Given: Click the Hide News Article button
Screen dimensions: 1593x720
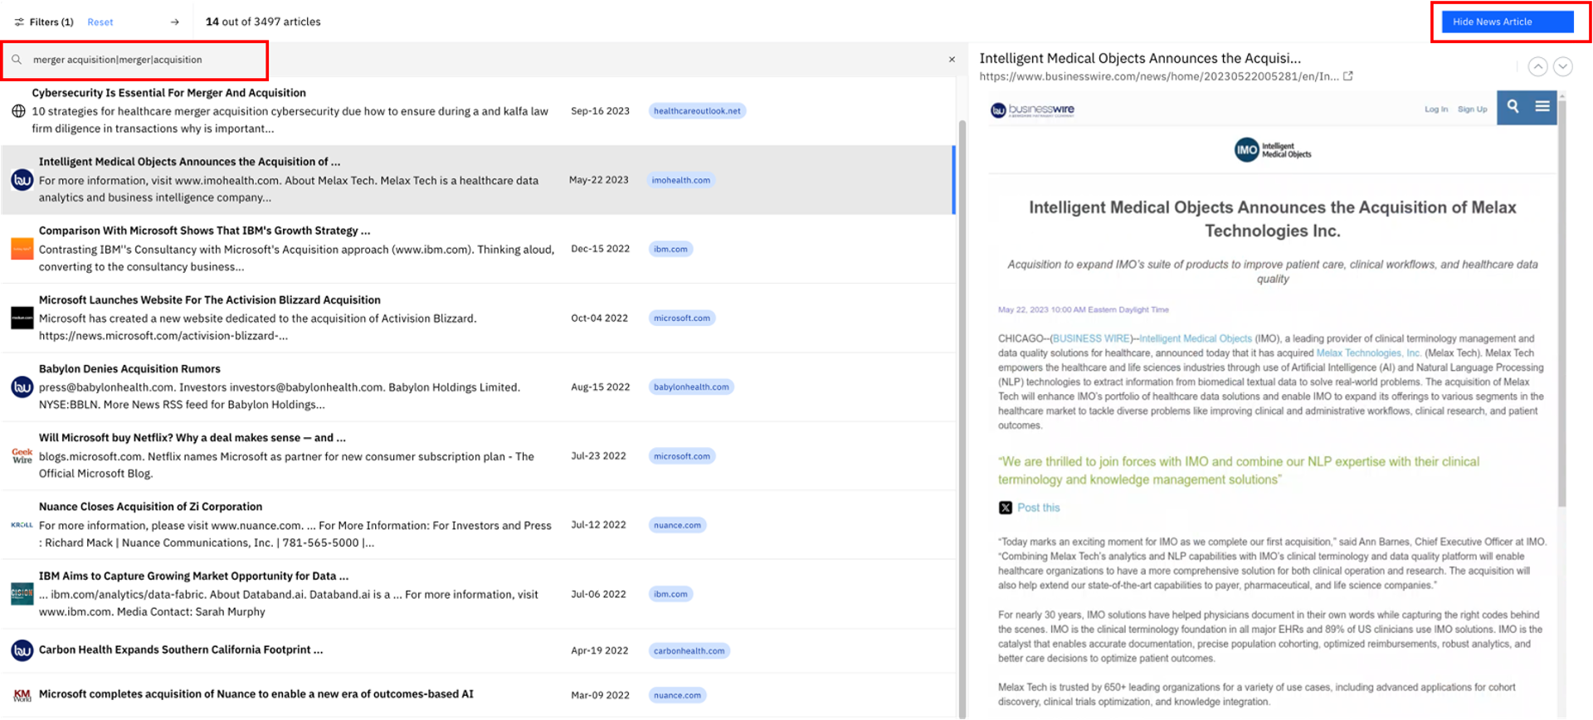Looking at the screenshot, I should 1508,22.
